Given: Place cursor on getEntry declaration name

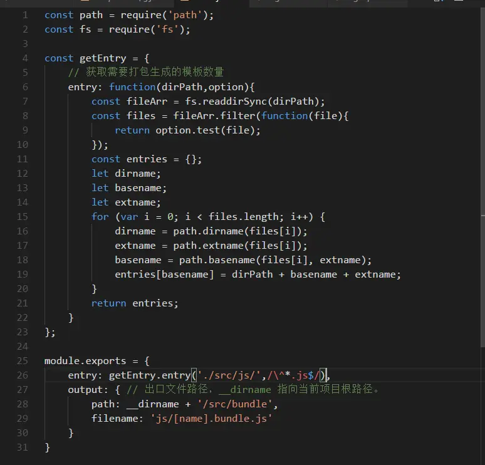Looking at the screenshot, I should (x=103, y=58).
